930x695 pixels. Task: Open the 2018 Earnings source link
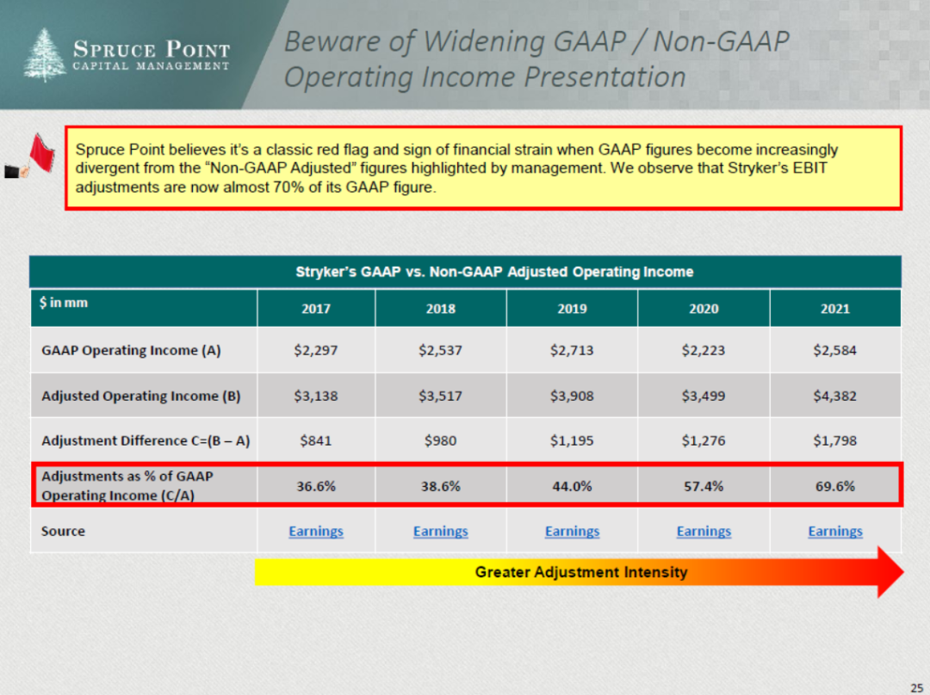tap(441, 531)
